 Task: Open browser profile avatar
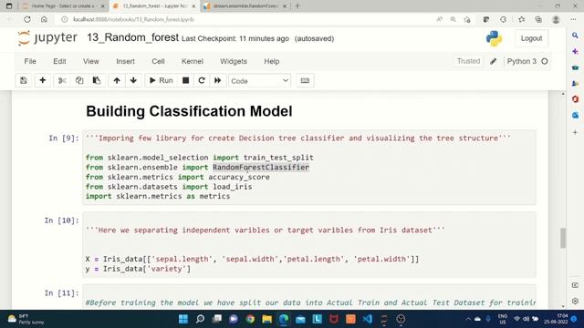(x=556, y=19)
